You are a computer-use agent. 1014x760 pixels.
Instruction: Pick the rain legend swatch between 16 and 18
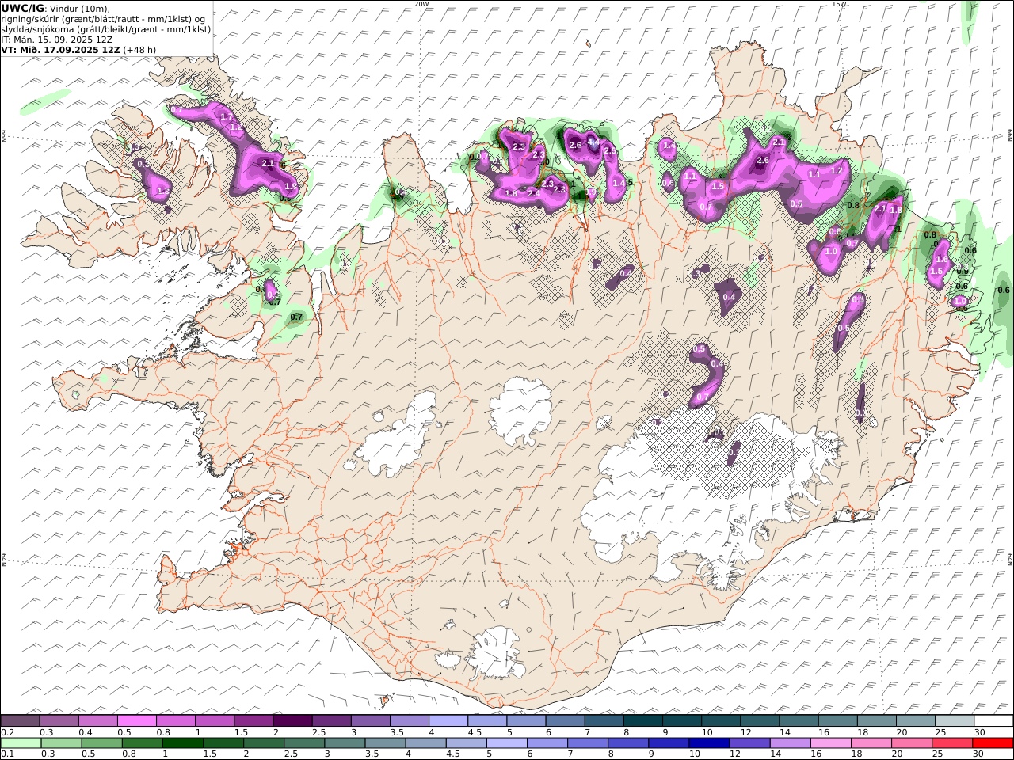tap(830, 743)
